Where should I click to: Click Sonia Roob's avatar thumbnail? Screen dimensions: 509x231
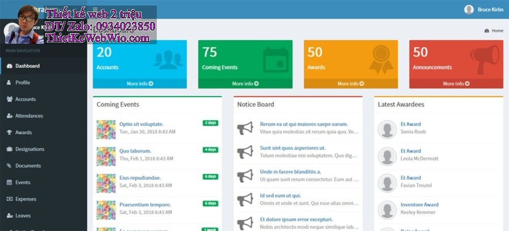pyautogui.click(x=387, y=129)
